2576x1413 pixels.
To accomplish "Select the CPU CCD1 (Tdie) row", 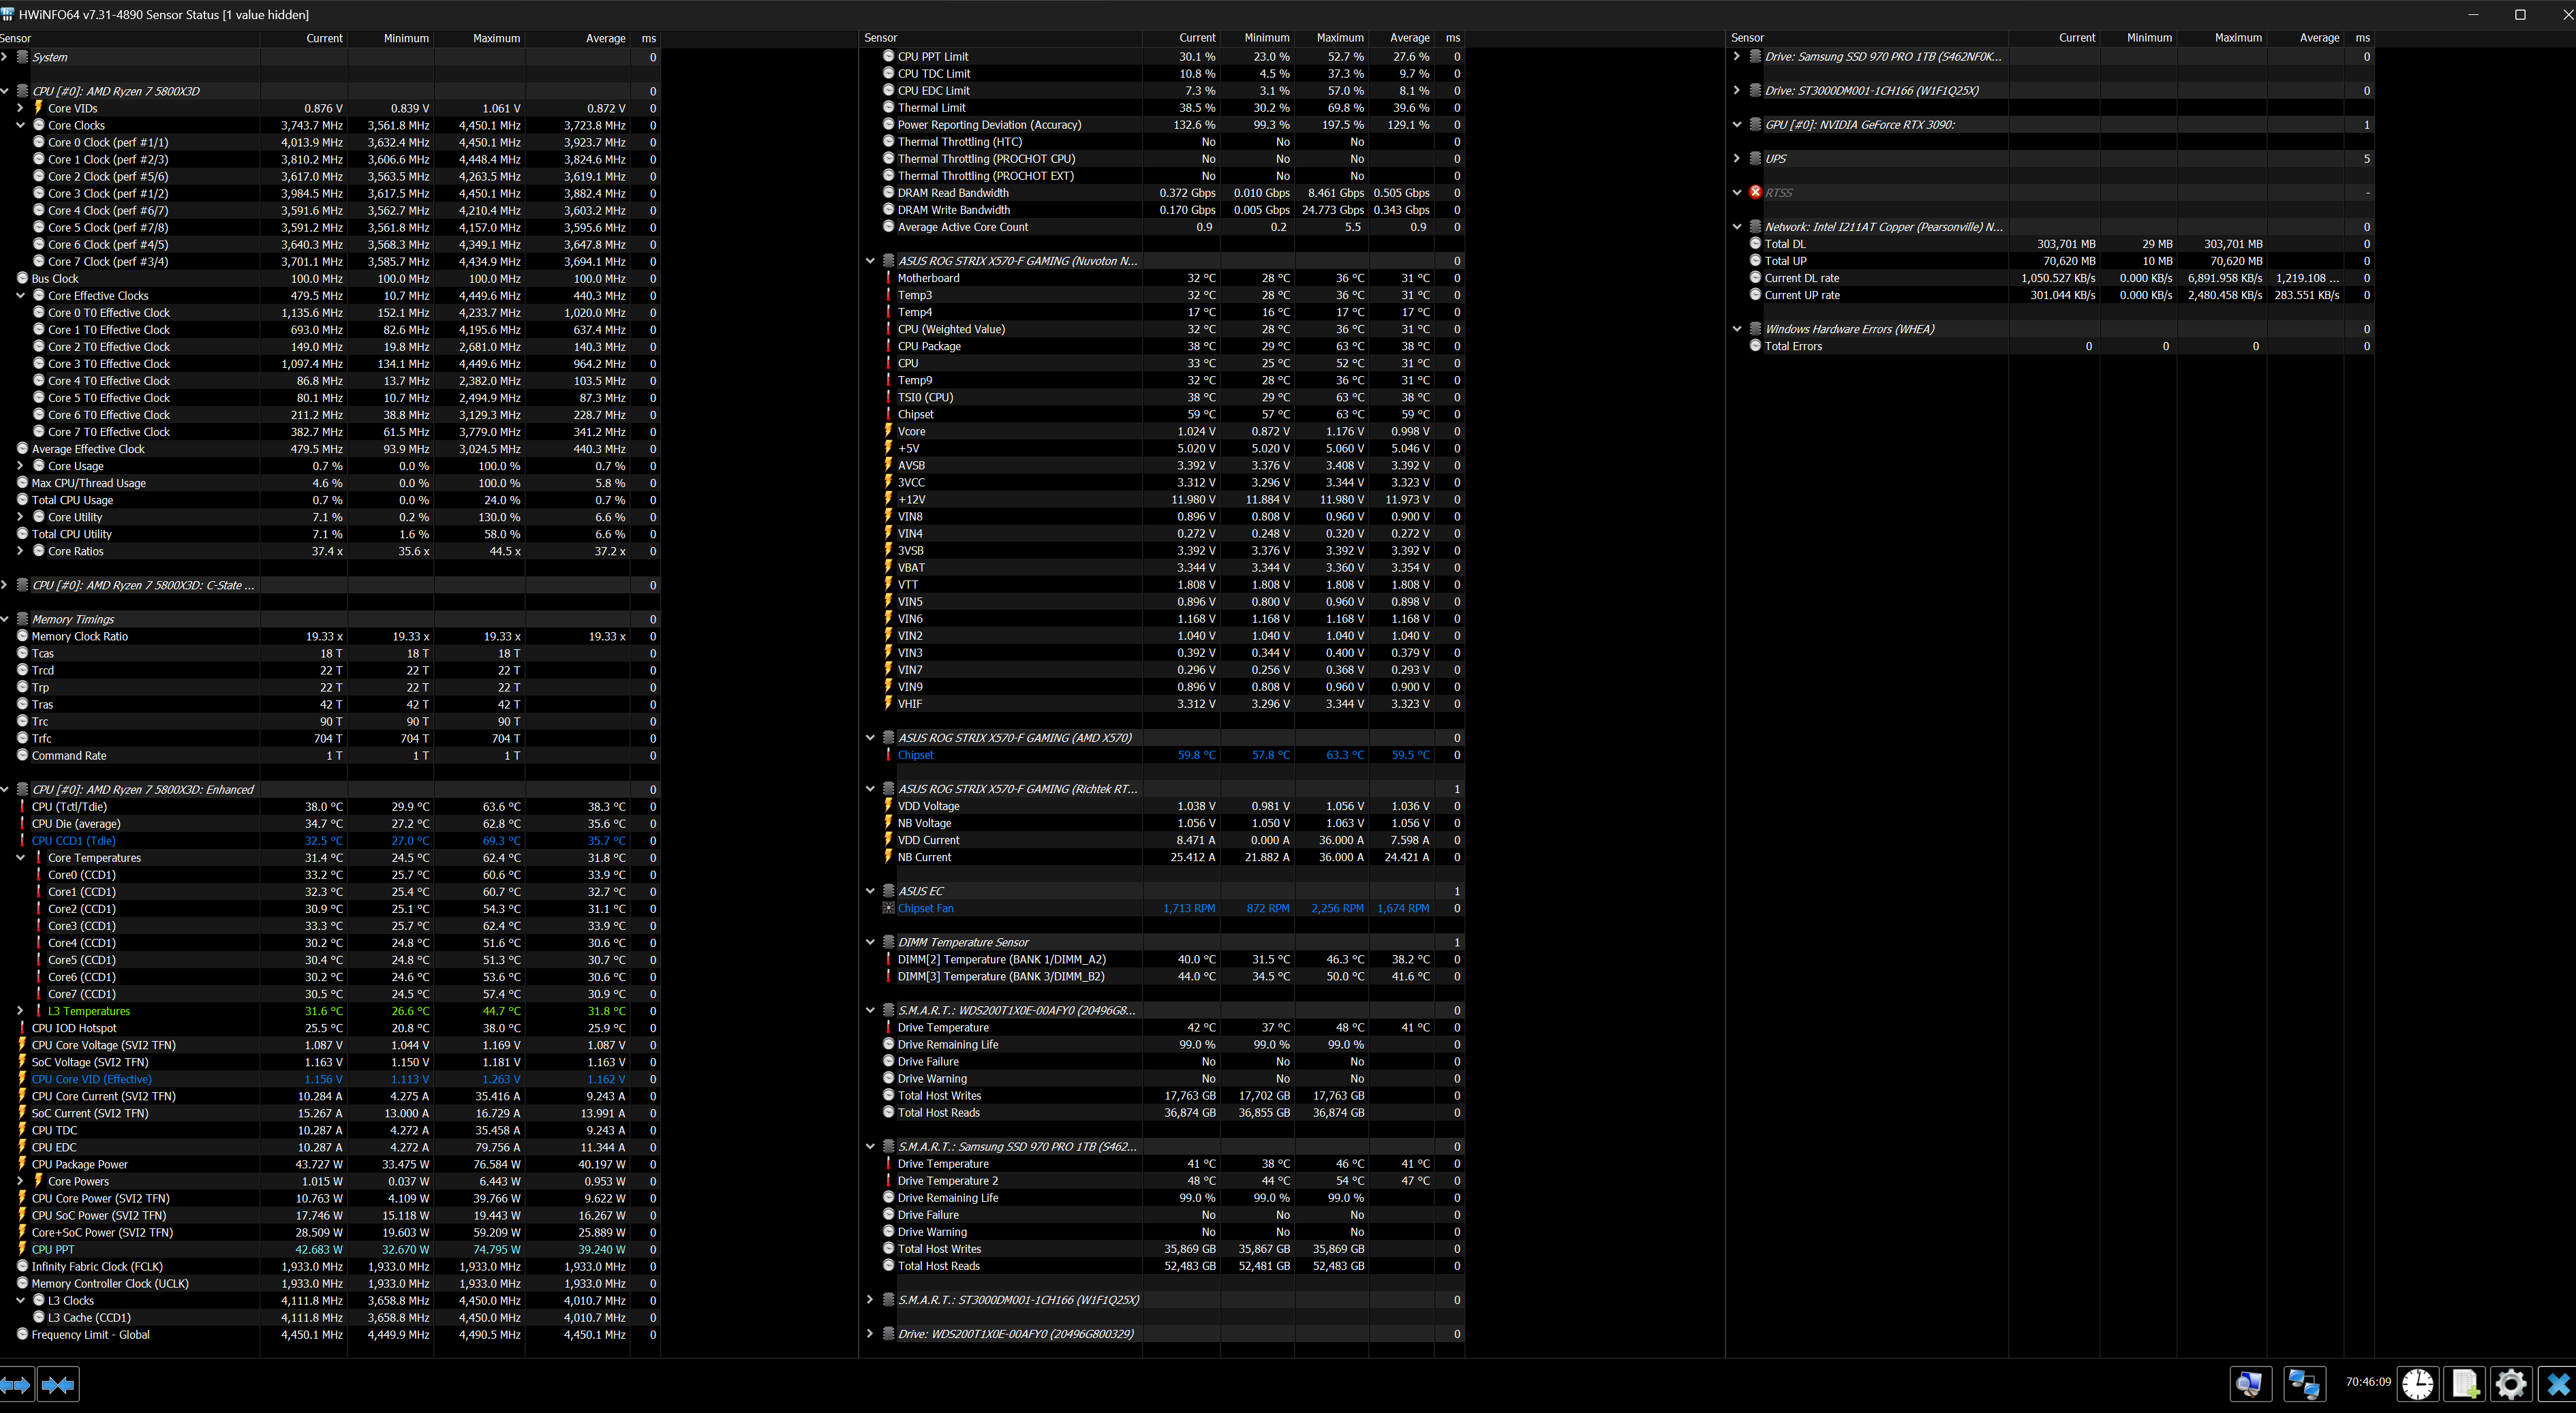I will point(329,840).
